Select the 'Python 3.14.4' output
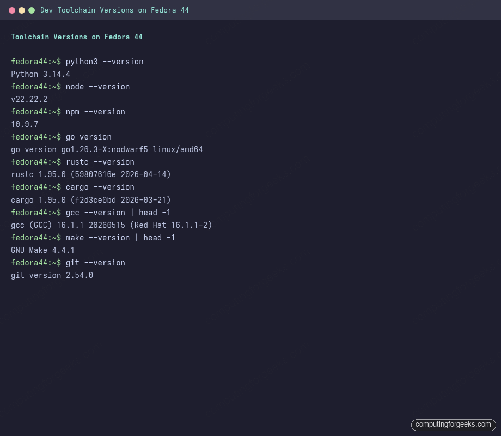501x436 pixels. [x=41, y=74]
